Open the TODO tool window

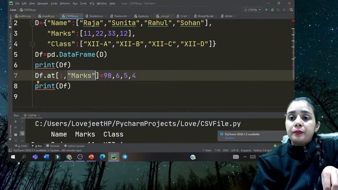(x=21, y=146)
